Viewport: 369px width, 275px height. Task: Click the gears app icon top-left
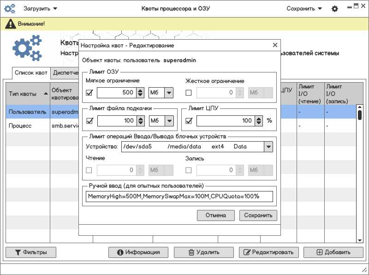click(9, 9)
